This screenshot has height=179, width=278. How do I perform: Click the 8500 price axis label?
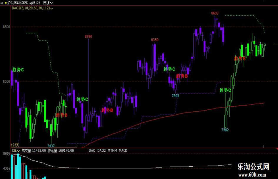click(6, 27)
